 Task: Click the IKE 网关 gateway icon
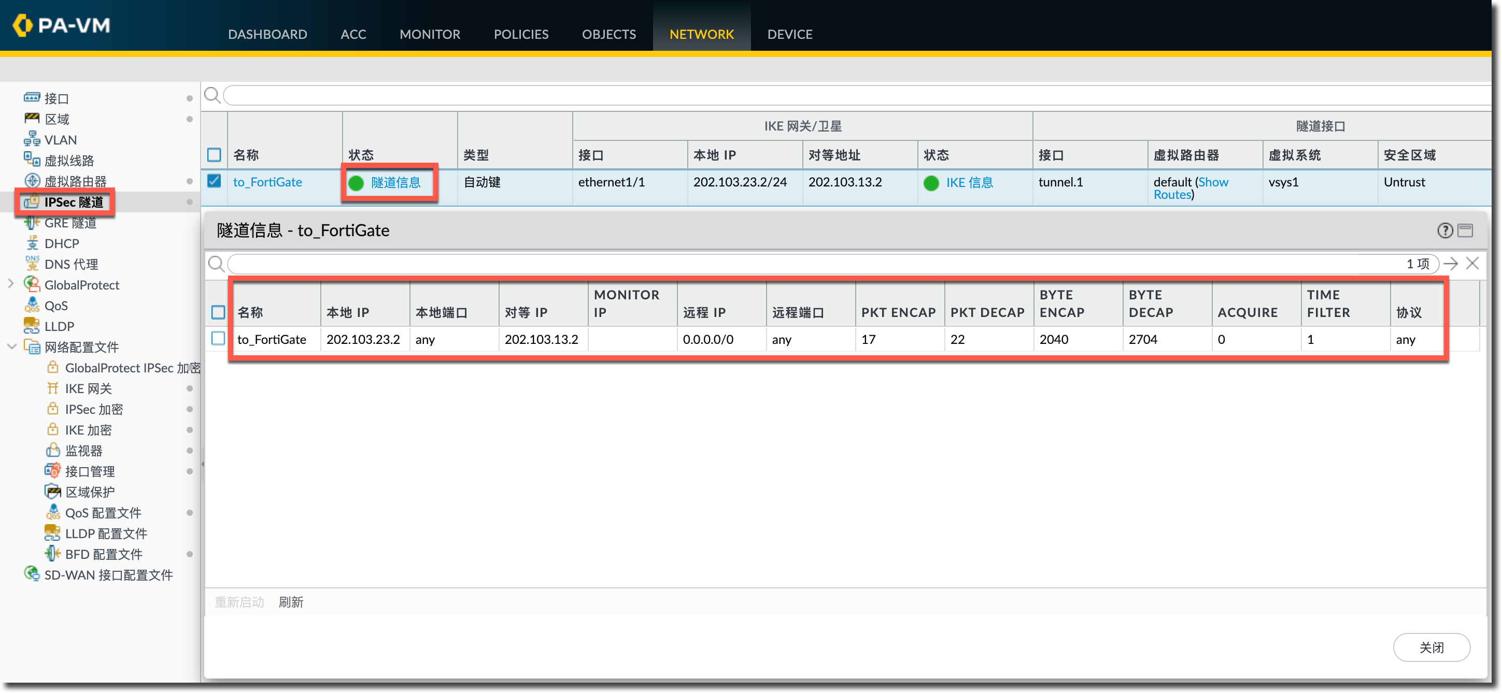point(52,388)
